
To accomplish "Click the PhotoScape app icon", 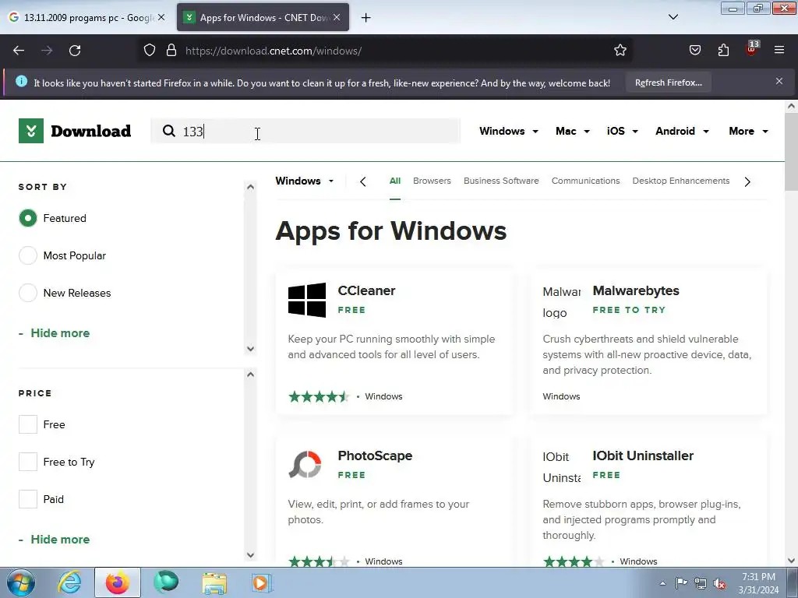I will point(305,465).
